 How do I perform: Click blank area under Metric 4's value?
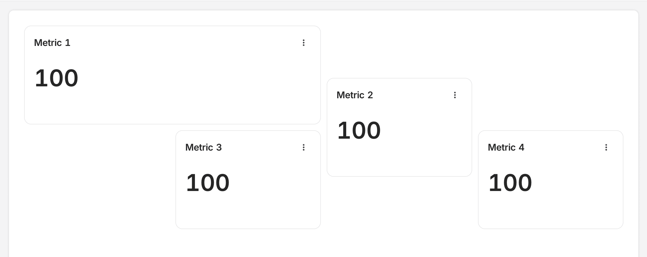[550, 212]
